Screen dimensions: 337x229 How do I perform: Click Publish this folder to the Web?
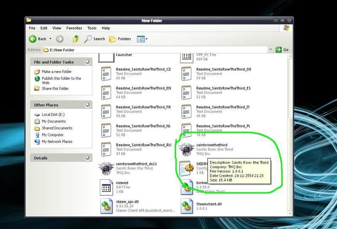(62, 81)
